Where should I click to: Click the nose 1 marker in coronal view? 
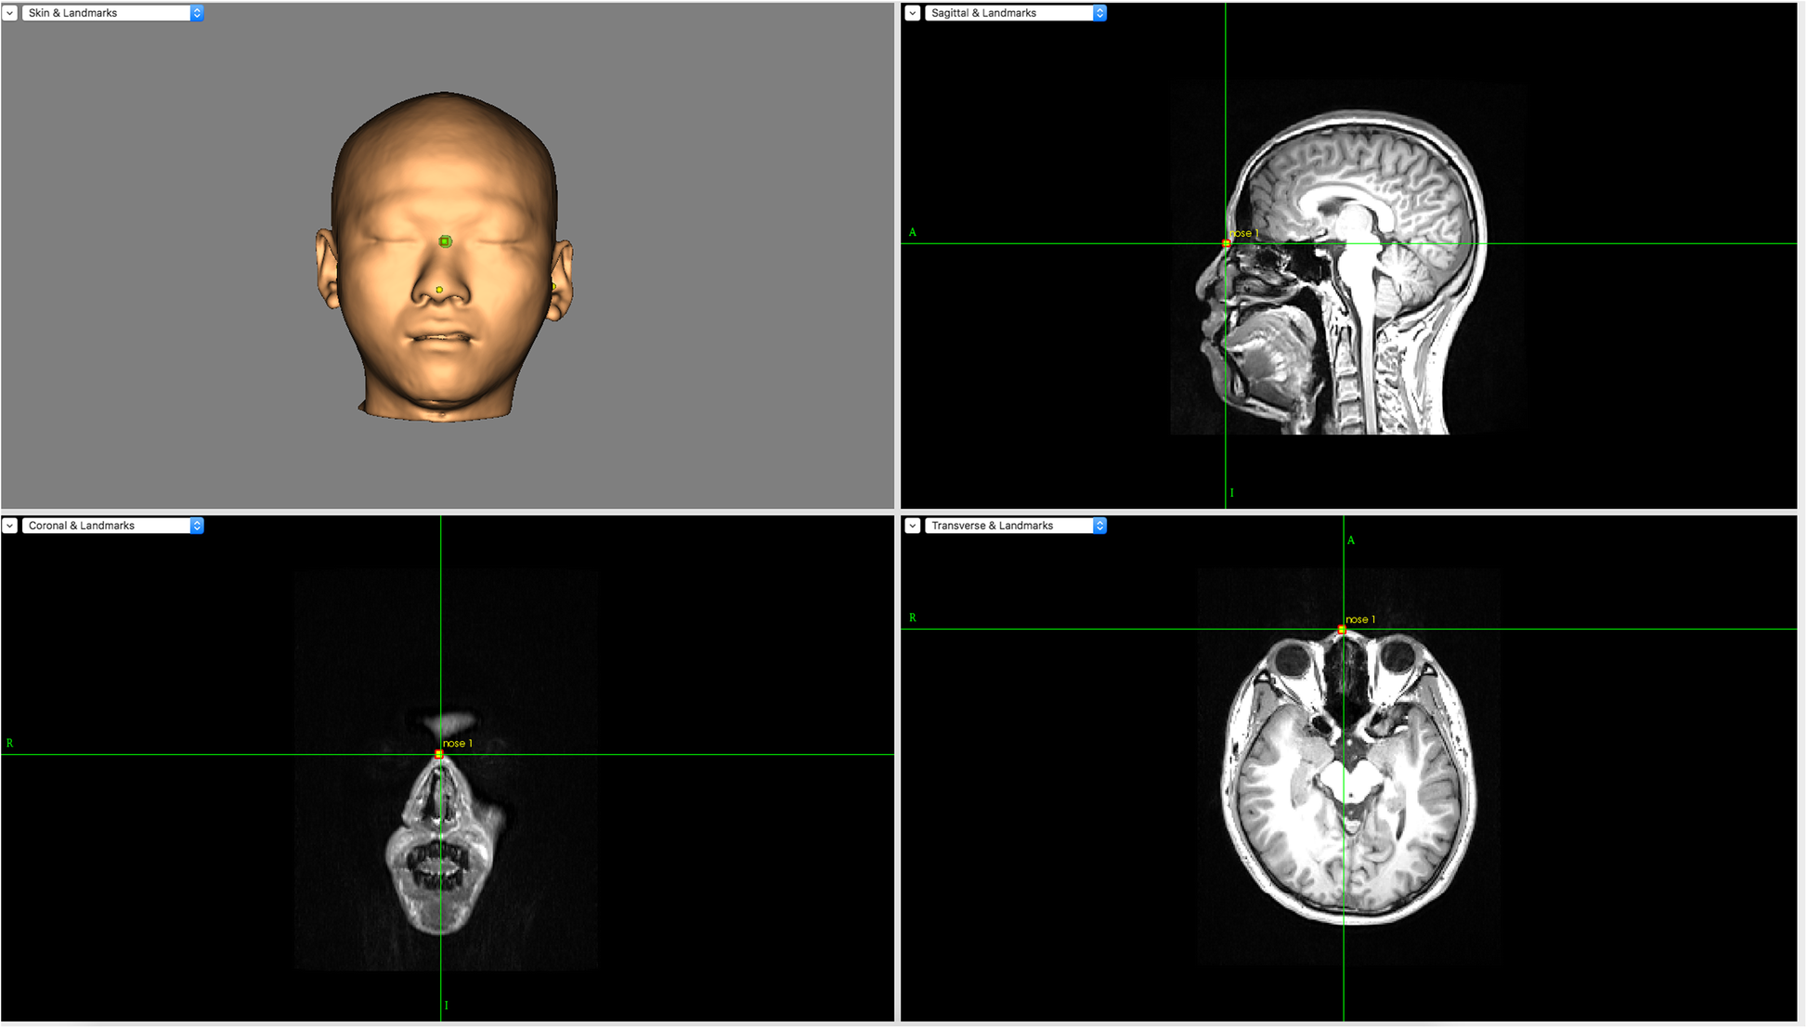(439, 754)
